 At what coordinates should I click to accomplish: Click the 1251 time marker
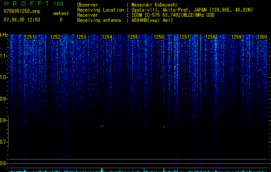coord(29,37)
